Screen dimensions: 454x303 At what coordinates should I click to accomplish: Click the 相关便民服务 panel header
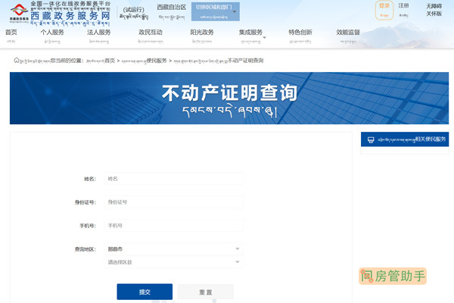pos(405,139)
